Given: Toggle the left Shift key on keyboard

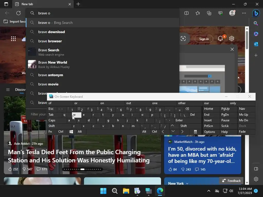Looking at the screenshot, I should 60,126.
